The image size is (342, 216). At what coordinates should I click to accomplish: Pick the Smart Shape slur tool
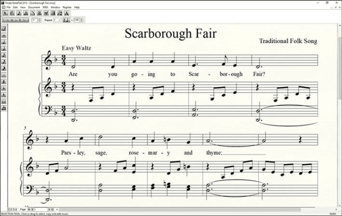click(32, 13)
